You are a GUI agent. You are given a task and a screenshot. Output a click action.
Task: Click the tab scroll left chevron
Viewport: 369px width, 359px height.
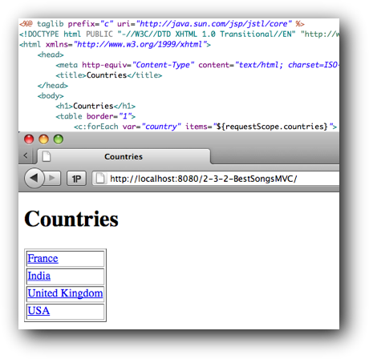[26, 155]
